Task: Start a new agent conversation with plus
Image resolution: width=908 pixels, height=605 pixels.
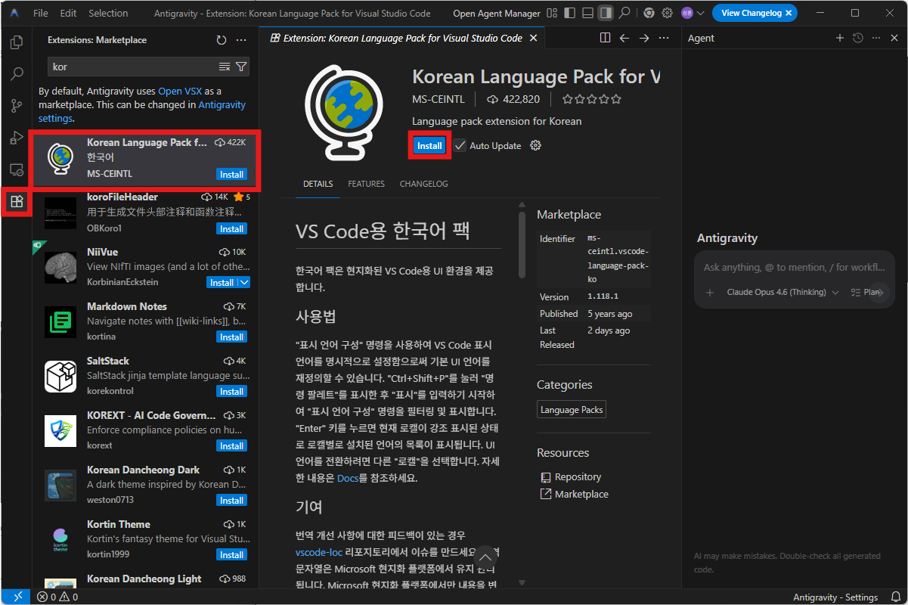Action: click(839, 38)
